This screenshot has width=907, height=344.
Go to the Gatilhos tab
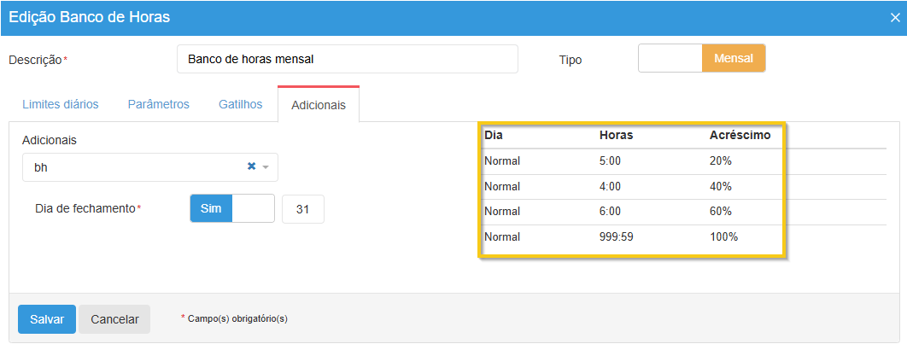tap(240, 104)
